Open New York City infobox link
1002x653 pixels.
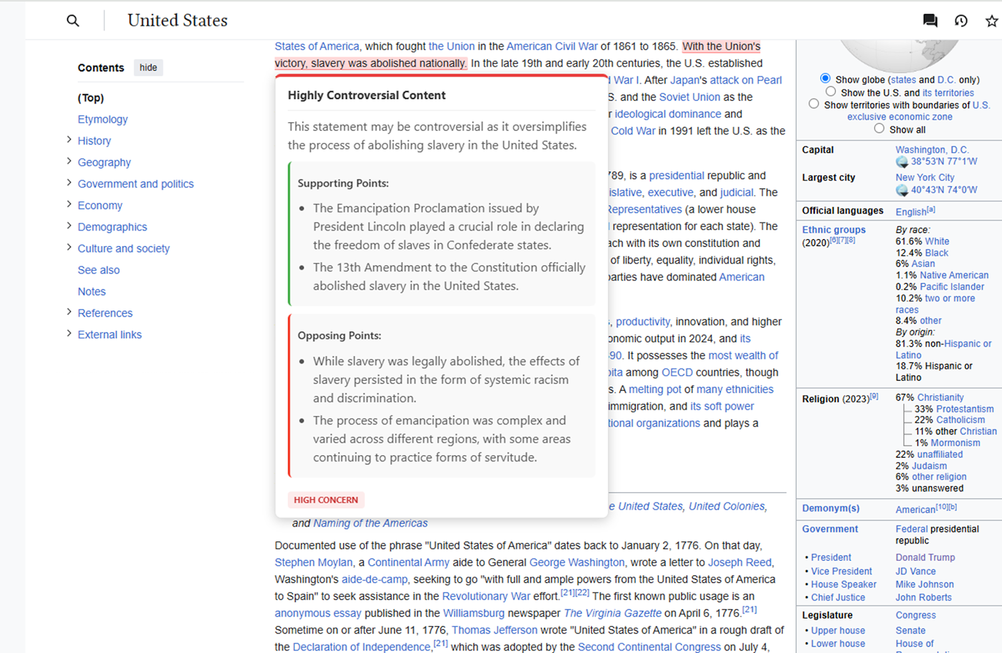coord(925,177)
